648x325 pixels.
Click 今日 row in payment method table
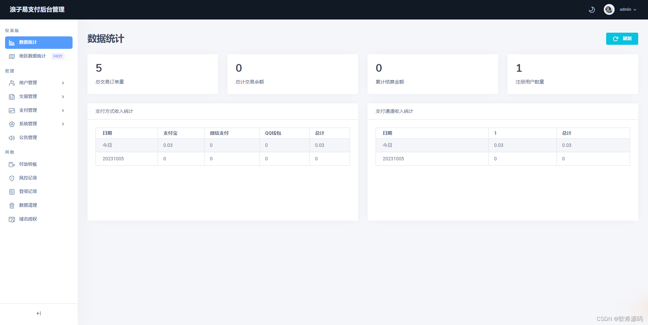[x=223, y=145]
